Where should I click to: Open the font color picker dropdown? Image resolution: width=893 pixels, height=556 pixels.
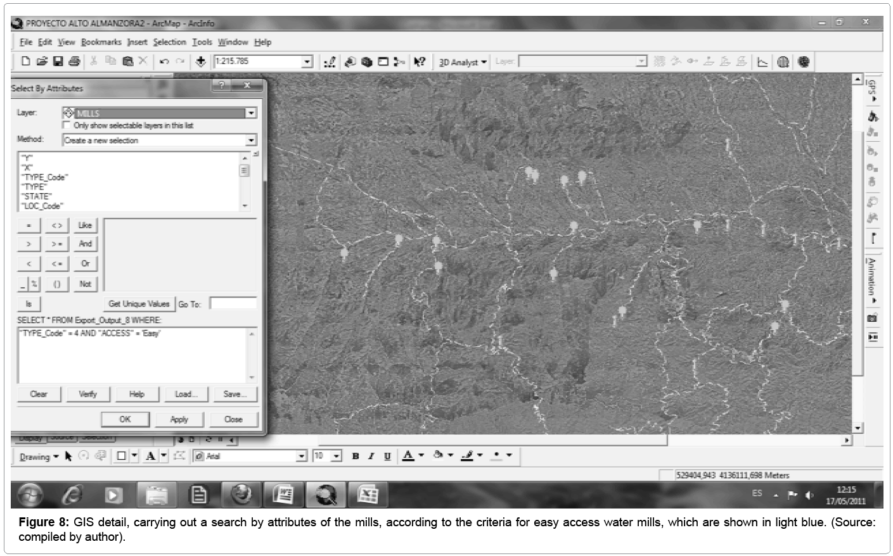pyautogui.click(x=421, y=456)
